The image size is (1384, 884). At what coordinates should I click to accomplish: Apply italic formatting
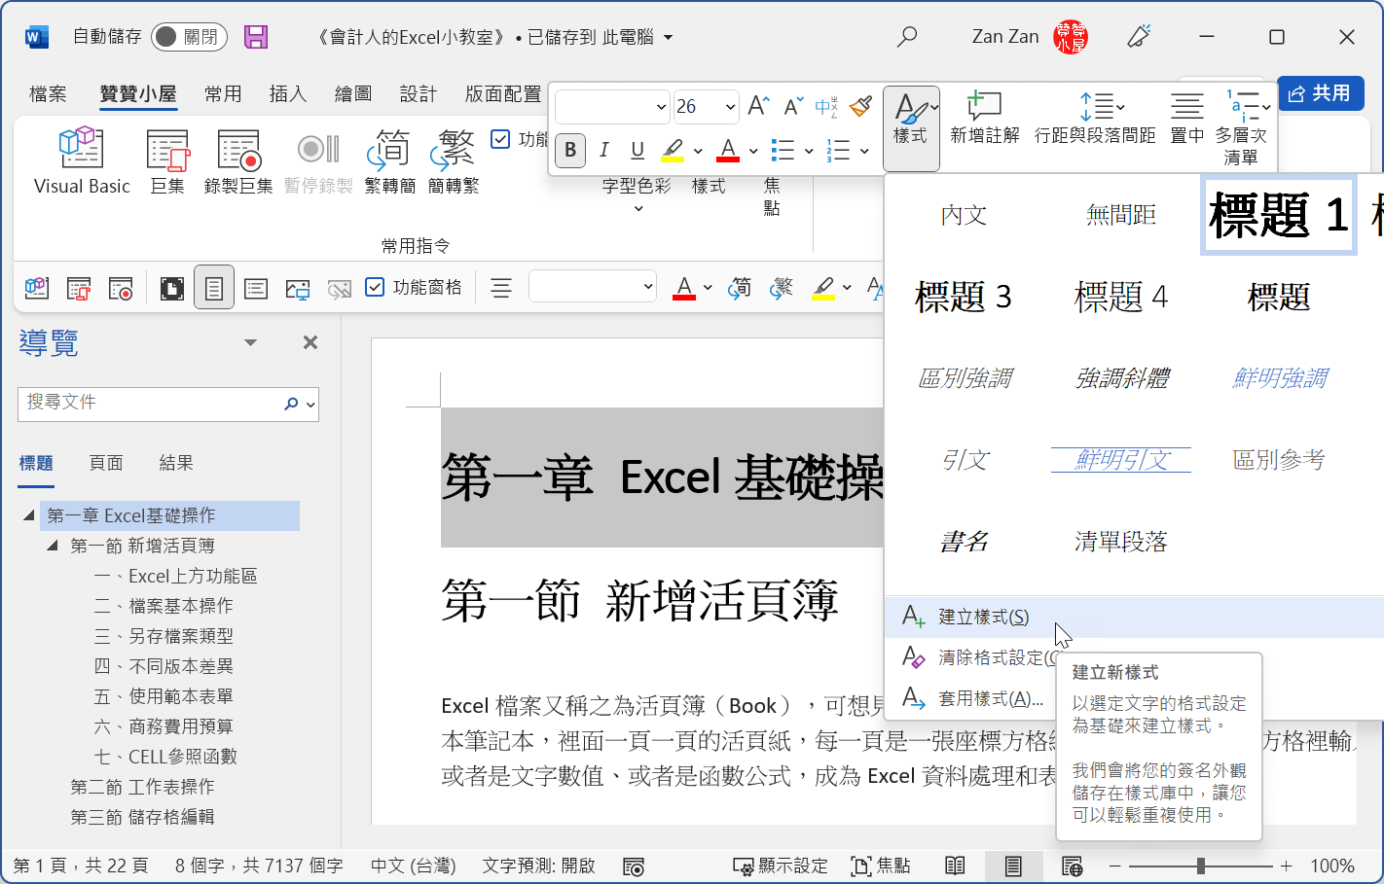pos(603,150)
